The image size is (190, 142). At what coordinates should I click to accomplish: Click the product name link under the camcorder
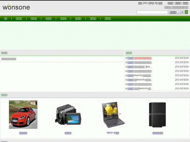(68, 133)
